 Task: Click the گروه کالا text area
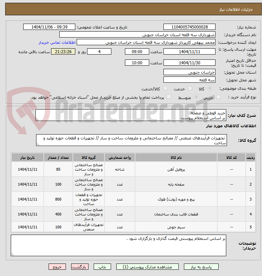(132, 140)
